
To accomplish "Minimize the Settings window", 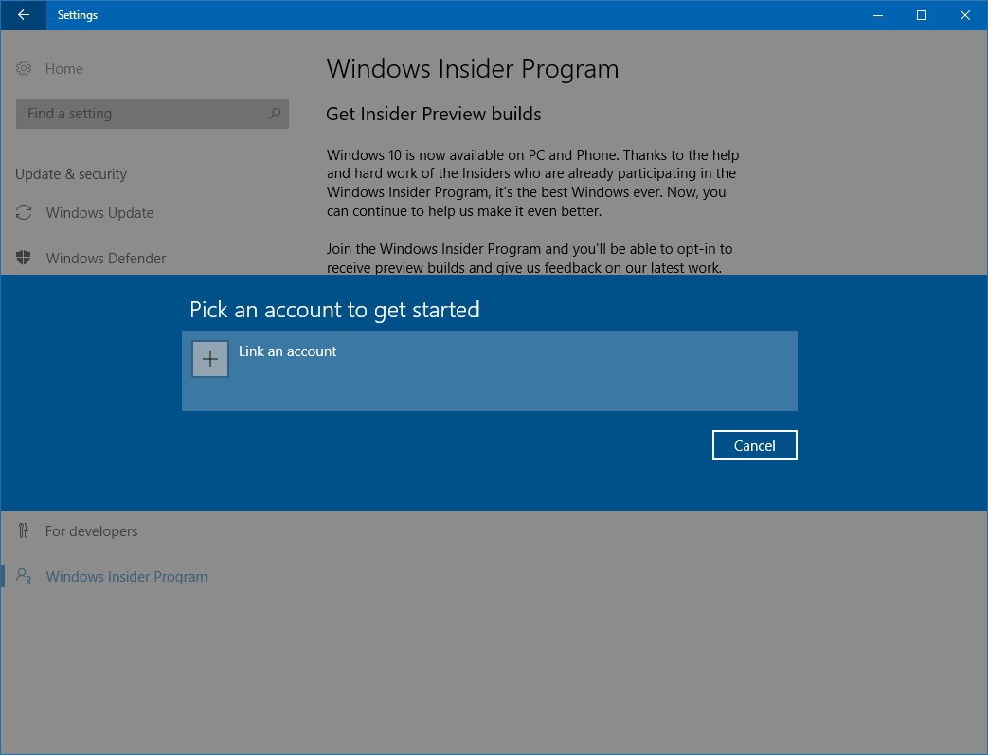I will [877, 15].
